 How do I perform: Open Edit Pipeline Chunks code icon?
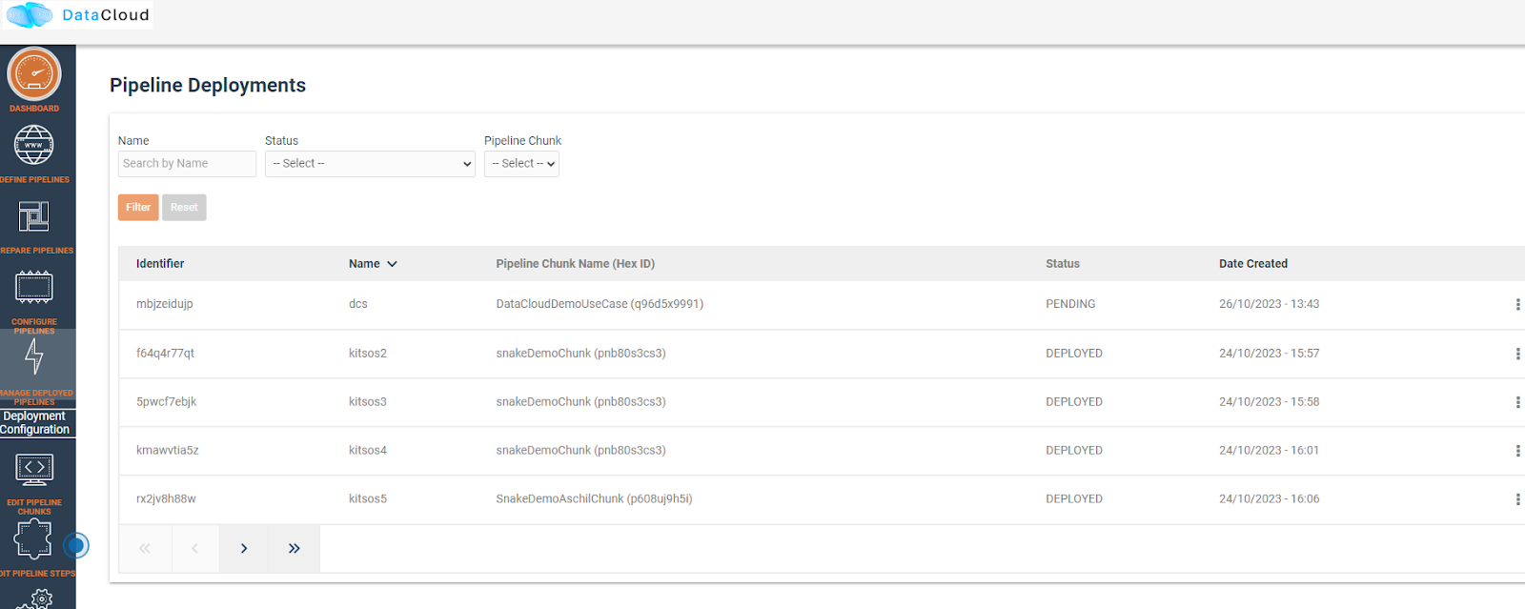coord(34,469)
